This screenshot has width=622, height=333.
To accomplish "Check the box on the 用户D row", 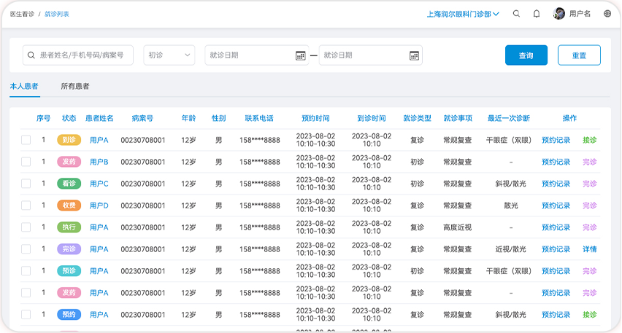I will tap(26, 205).
